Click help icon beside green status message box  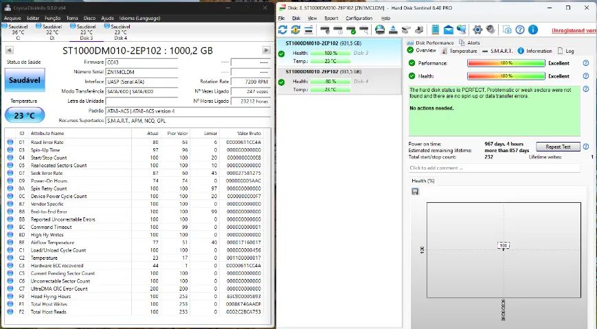(x=586, y=89)
